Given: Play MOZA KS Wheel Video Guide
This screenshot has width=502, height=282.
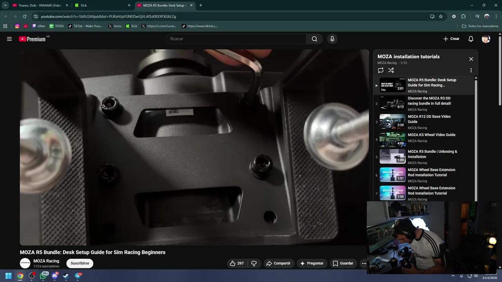Looking at the screenshot, I should [424, 139].
